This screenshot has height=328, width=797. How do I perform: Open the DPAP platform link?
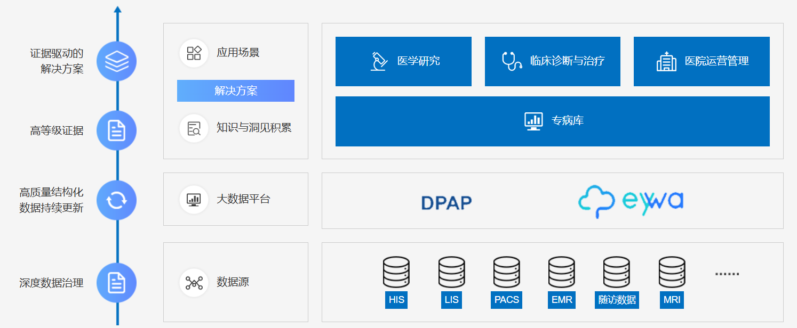(447, 202)
